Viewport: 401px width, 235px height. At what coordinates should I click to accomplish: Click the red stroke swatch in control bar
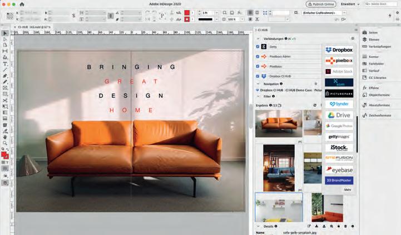187,19
